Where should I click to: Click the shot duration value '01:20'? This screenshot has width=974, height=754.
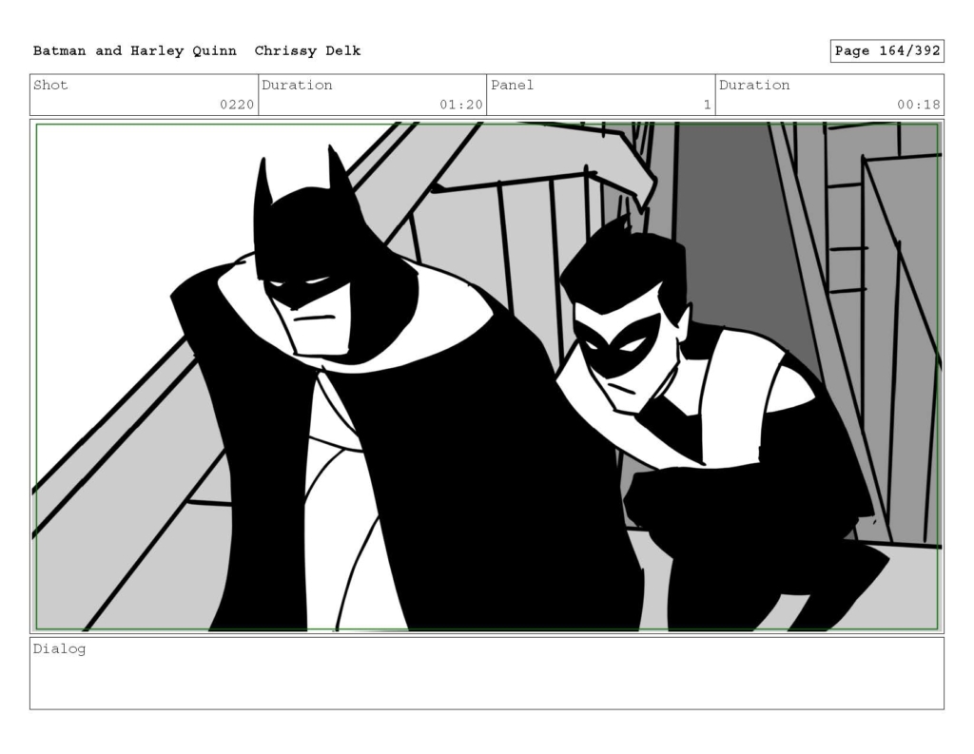point(461,105)
